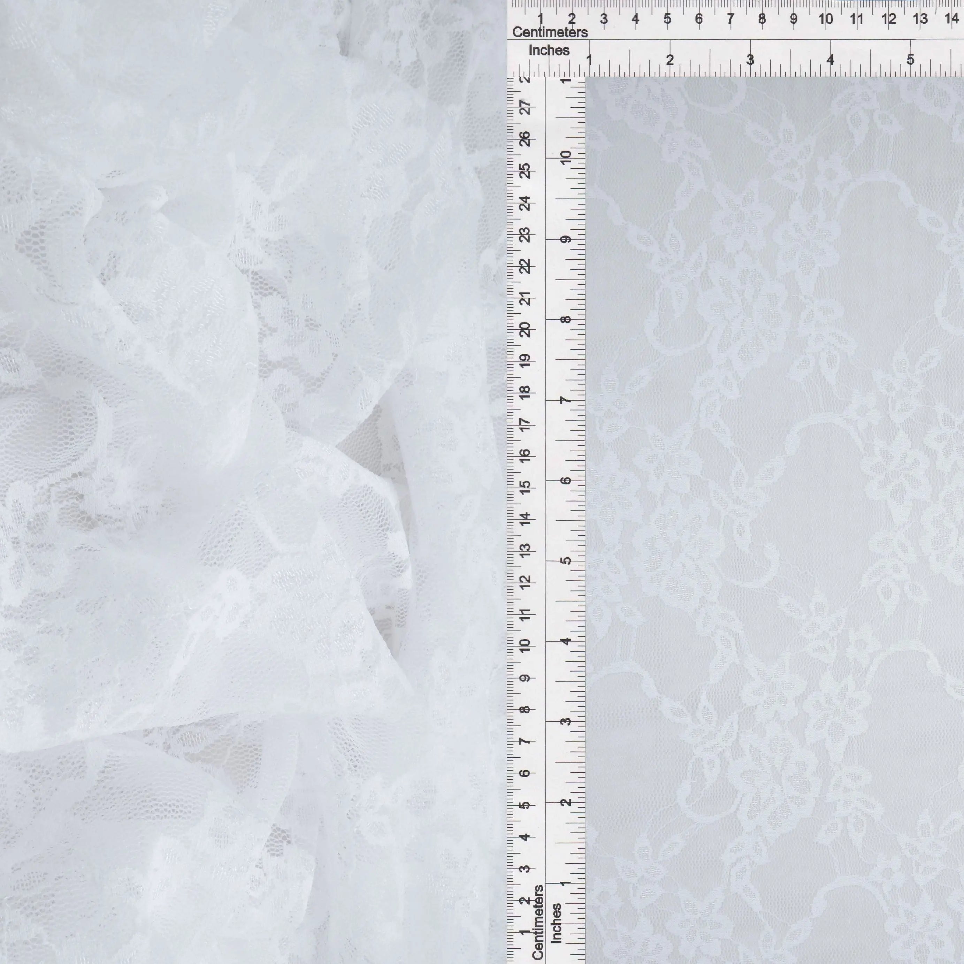Click the 3 inch mark on top ruler

pyautogui.click(x=750, y=60)
